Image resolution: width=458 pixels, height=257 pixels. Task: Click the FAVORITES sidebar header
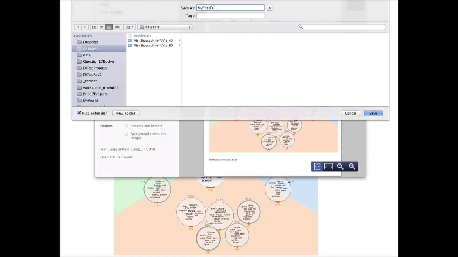tap(83, 36)
